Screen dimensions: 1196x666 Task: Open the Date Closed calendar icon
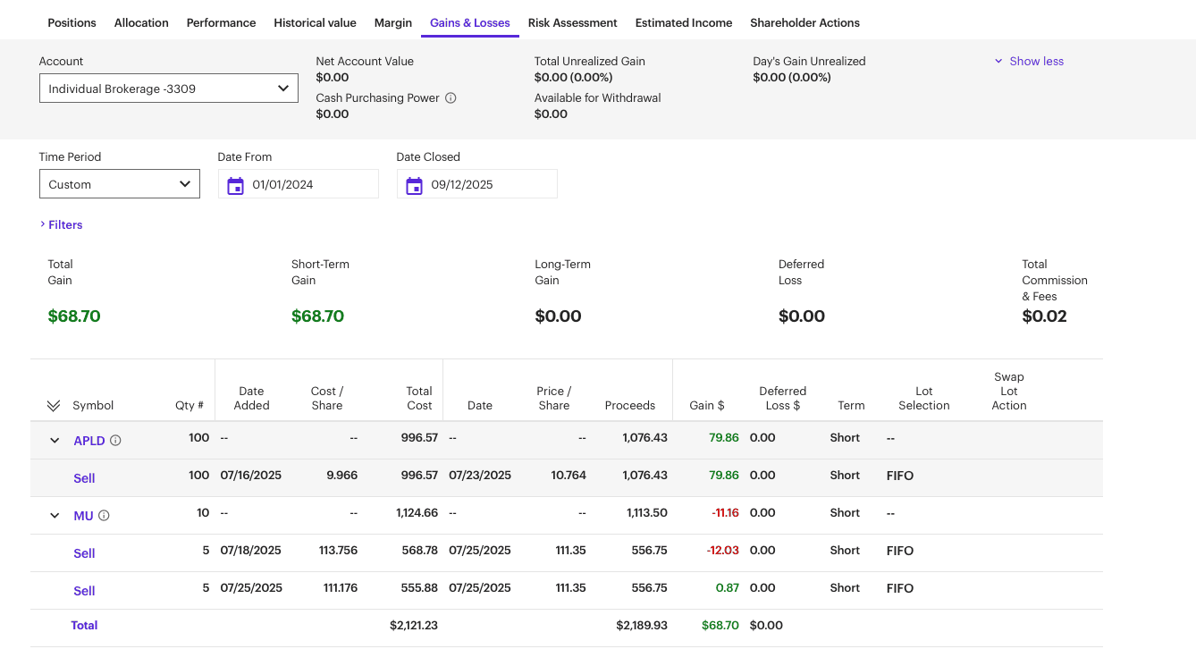click(x=414, y=185)
